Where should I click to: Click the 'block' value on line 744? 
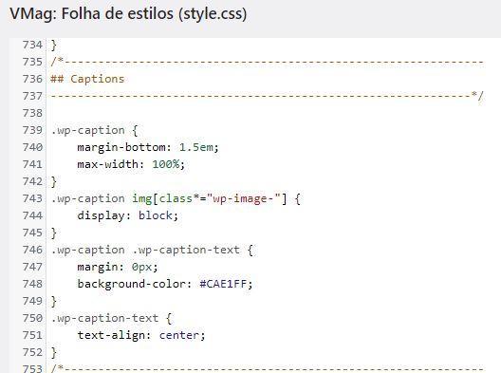pyautogui.click(x=156, y=215)
